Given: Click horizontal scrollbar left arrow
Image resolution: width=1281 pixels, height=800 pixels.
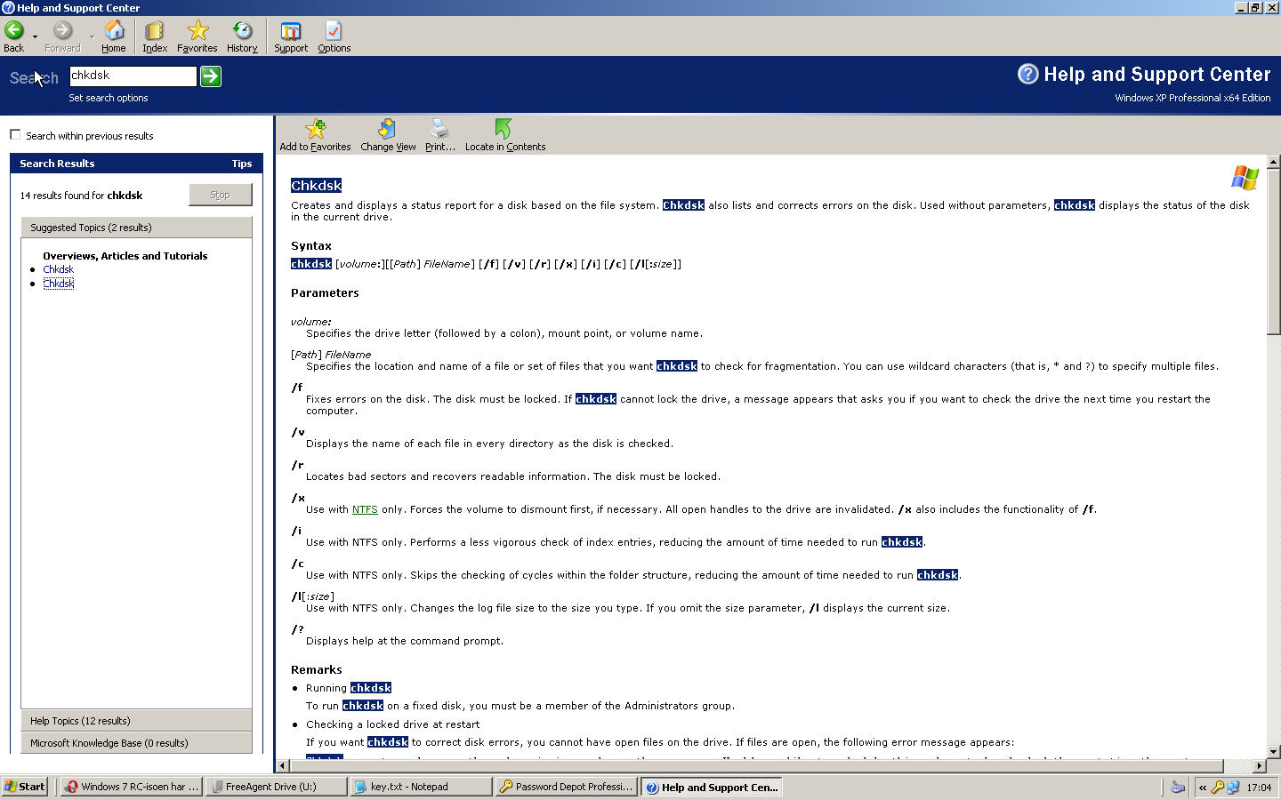Looking at the screenshot, I should (283, 765).
